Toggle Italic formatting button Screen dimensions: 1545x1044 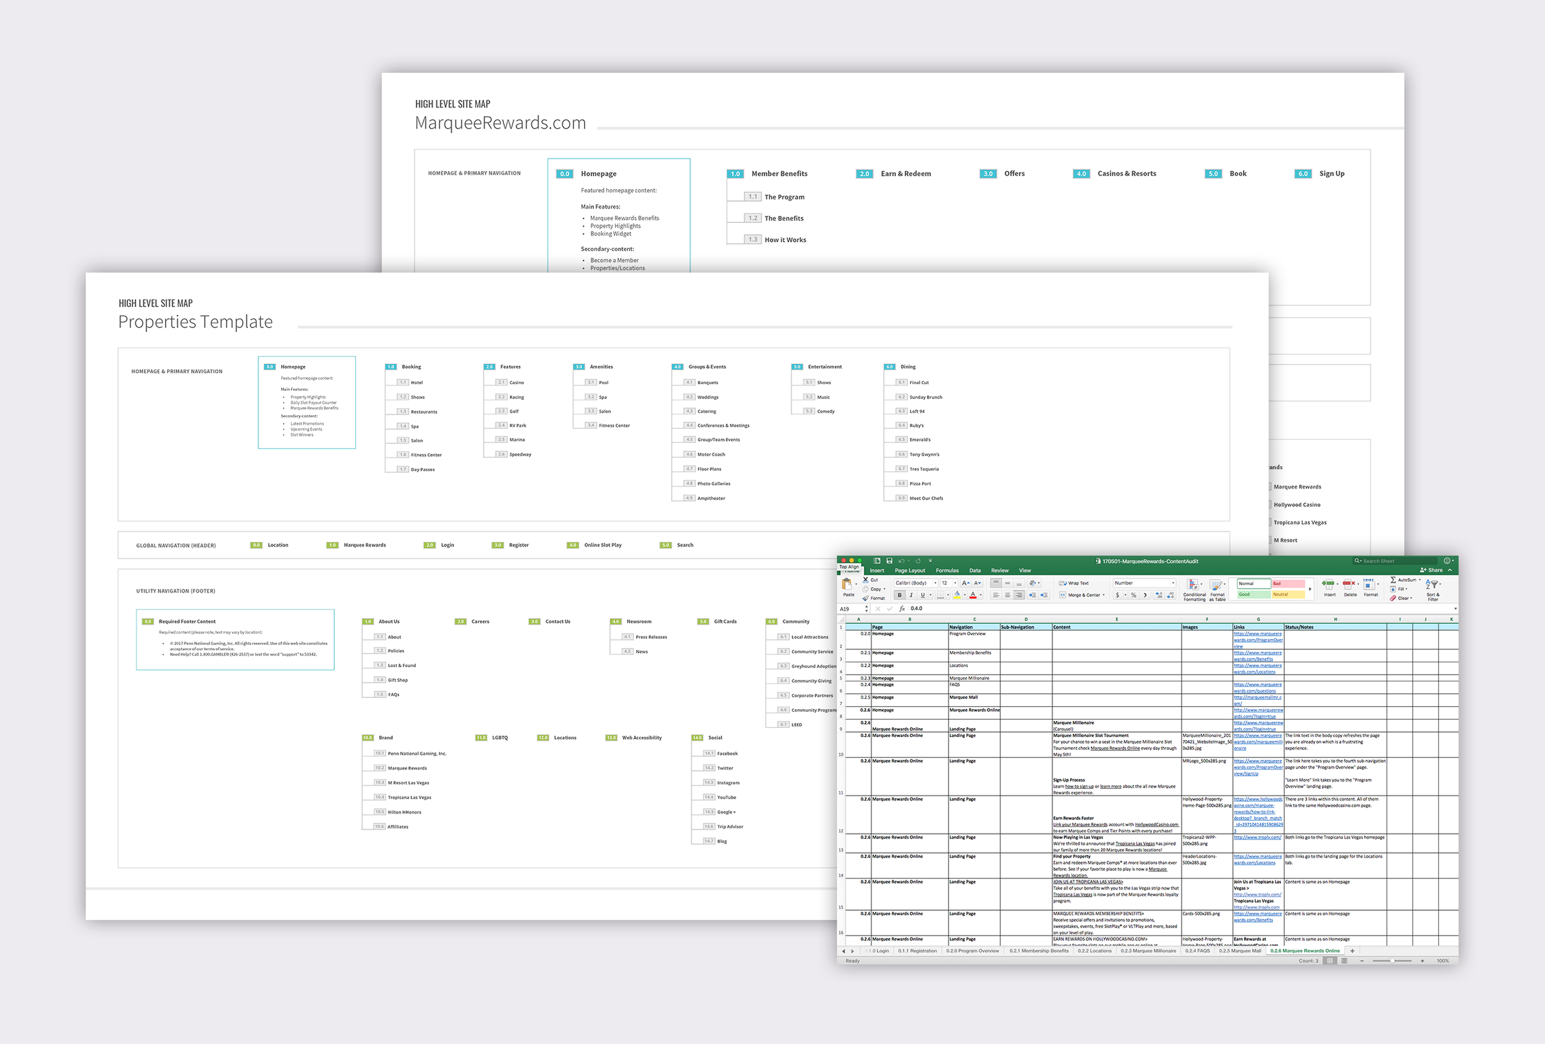pyautogui.click(x=912, y=595)
